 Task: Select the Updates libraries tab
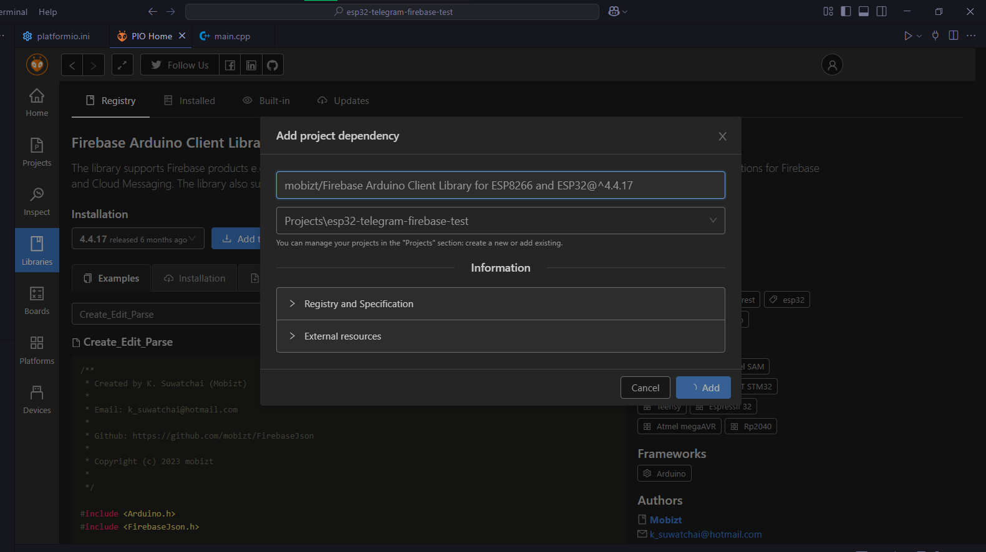(x=343, y=101)
